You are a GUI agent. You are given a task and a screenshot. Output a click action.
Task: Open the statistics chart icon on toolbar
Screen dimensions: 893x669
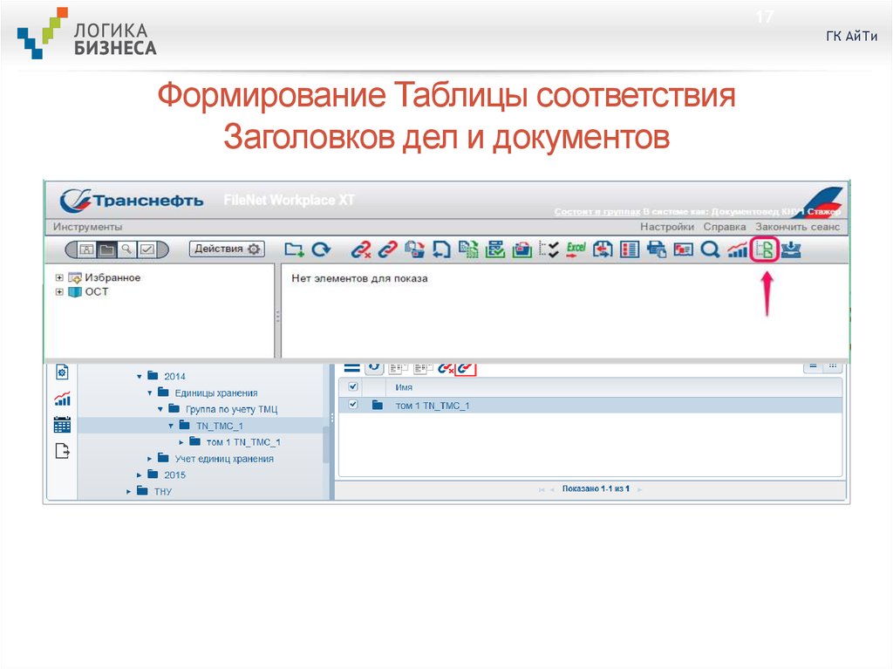737,249
